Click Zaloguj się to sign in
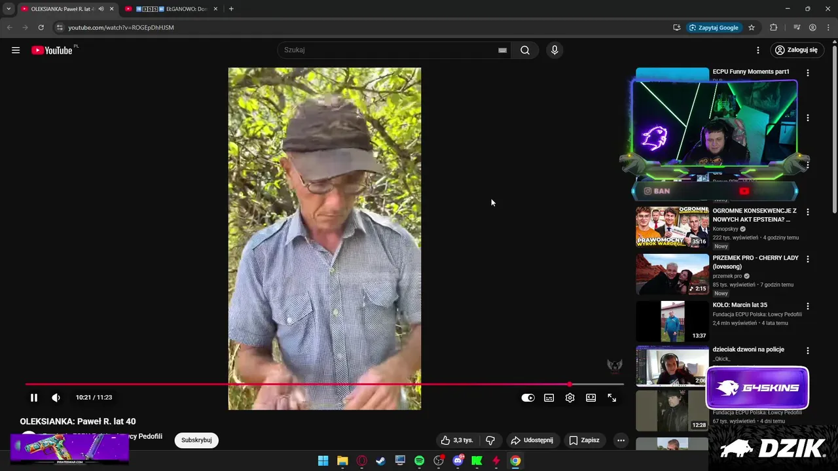Image resolution: width=838 pixels, height=471 pixels. [x=796, y=50]
